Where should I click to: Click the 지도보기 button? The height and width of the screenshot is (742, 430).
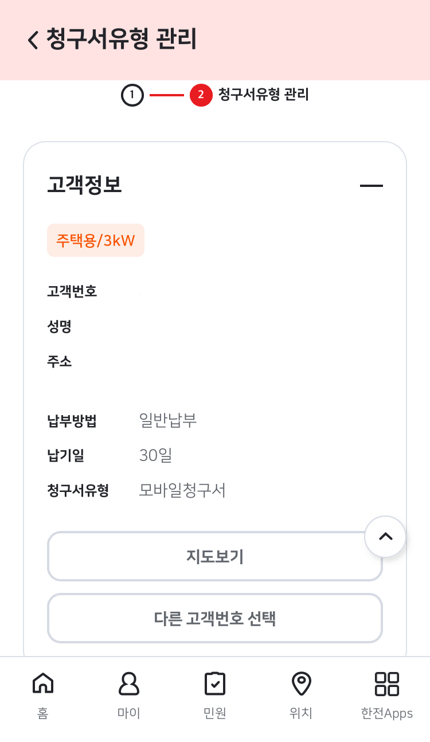click(x=214, y=557)
